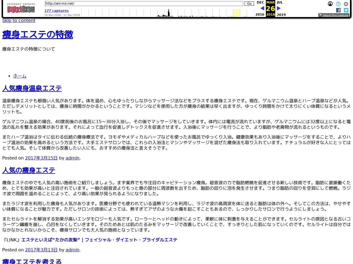Open the user account icon
This screenshot has width=353, height=264.
(x=330, y=4)
